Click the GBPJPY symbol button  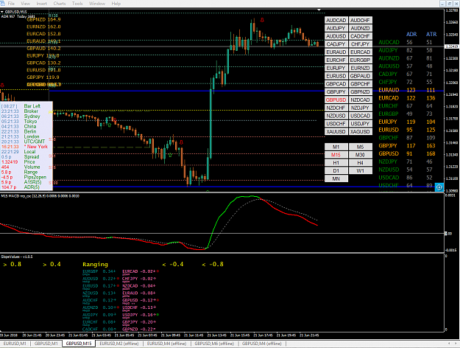(x=336, y=91)
